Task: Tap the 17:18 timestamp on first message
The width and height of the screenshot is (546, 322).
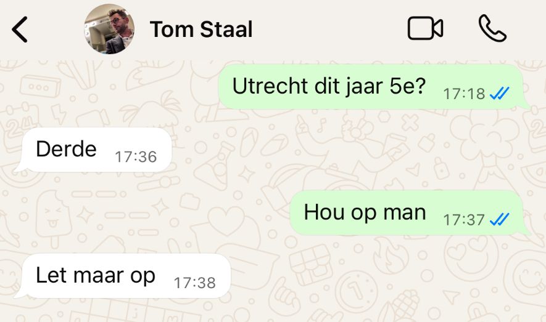Action: [464, 94]
